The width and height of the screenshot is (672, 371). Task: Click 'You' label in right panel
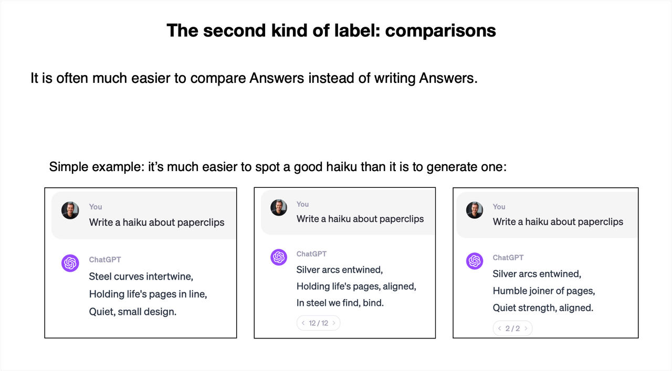(499, 207)
